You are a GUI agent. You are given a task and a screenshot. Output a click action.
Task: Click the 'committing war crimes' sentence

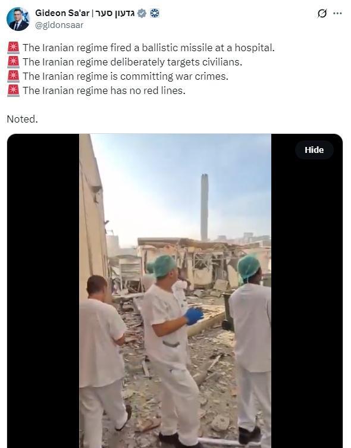coord(126,76)
